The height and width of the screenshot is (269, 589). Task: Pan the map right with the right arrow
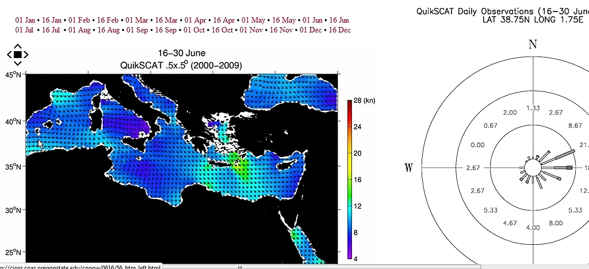click(x=26, y=55)
